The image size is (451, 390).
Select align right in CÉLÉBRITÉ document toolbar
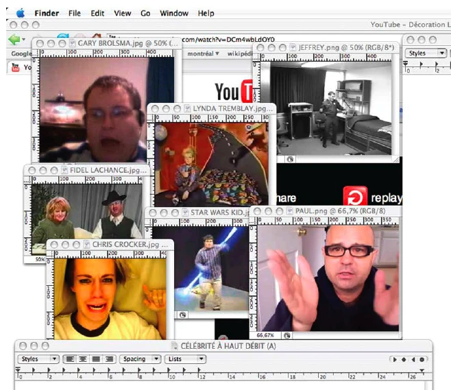click(x=95, y=358)
